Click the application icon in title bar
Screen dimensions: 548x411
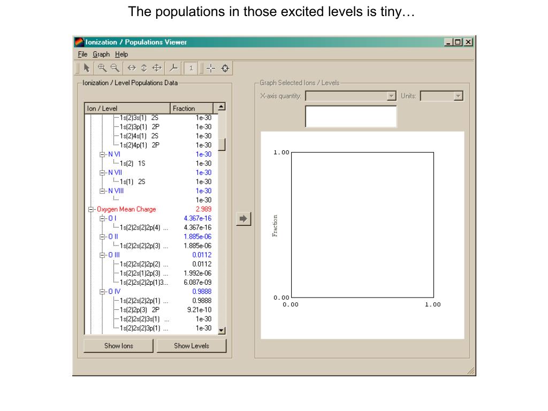click(79, 42)
